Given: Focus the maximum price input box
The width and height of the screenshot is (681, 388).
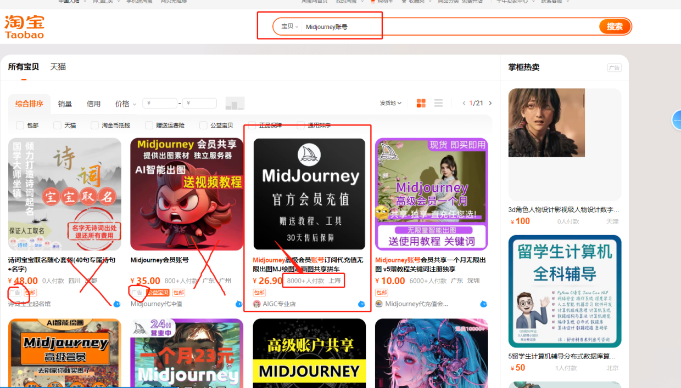Looking at the screenshot, I should click(x=199, y=103).
